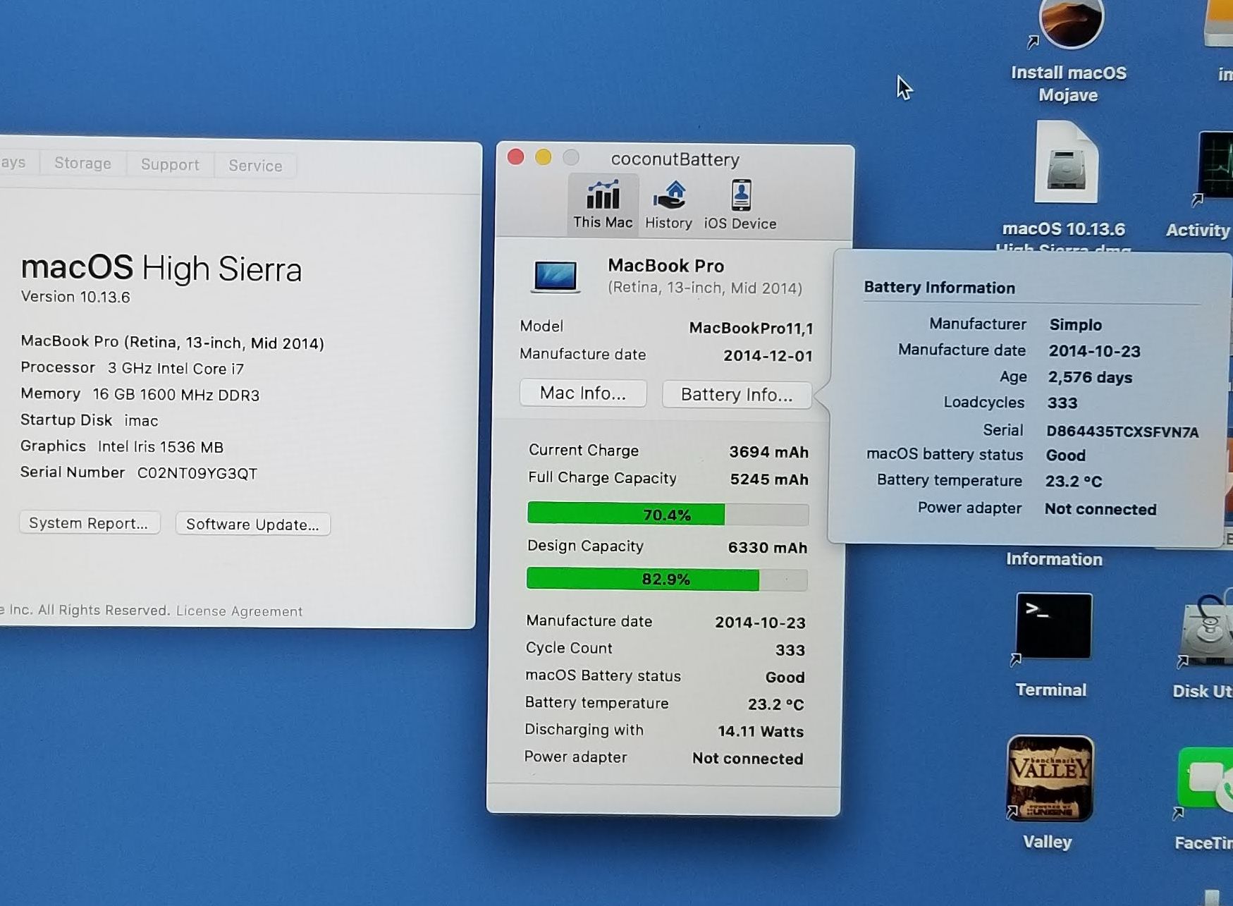Screen dimensions: 1233x906
Task: Open System Report... in About This Mac
Action: [x=89, y=523]
